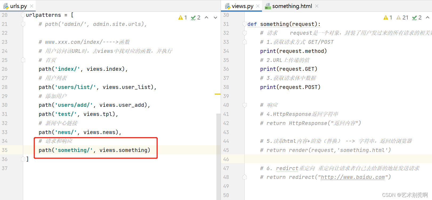Click 'print(request.POST)' line
Viewport: 432px width, 200px height.
(290, 87)
